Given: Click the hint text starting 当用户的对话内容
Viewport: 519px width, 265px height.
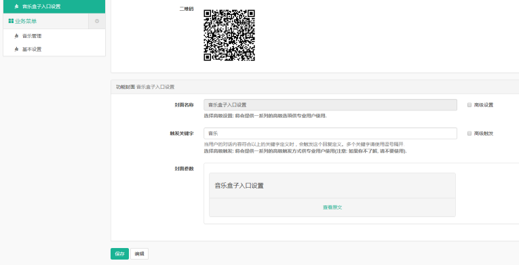Looking at the screenshot, I should tap(304, 144).
